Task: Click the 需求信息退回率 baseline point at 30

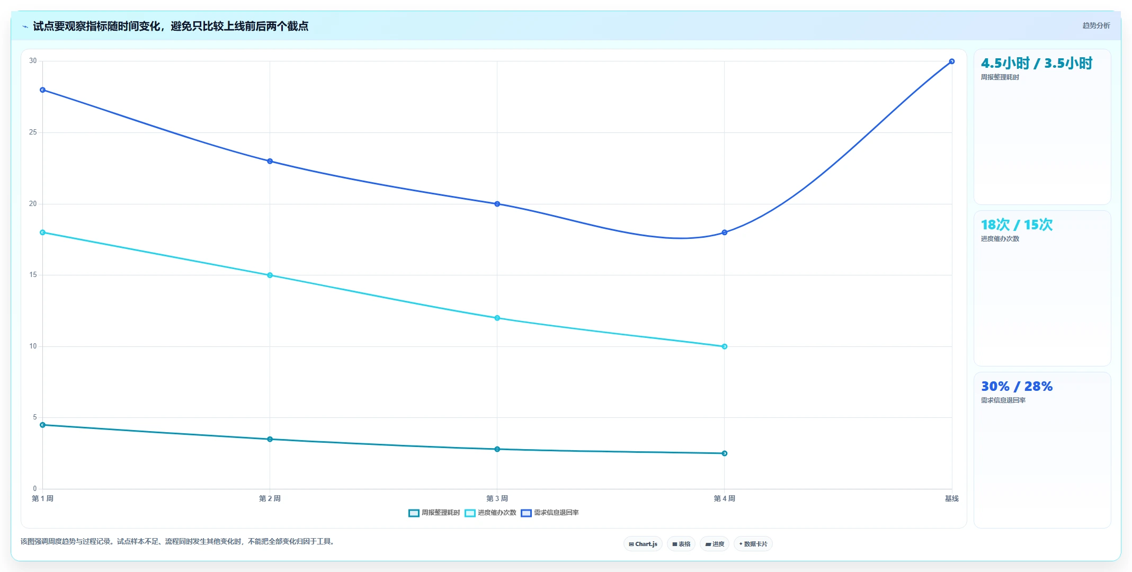Action: [952, 61]
